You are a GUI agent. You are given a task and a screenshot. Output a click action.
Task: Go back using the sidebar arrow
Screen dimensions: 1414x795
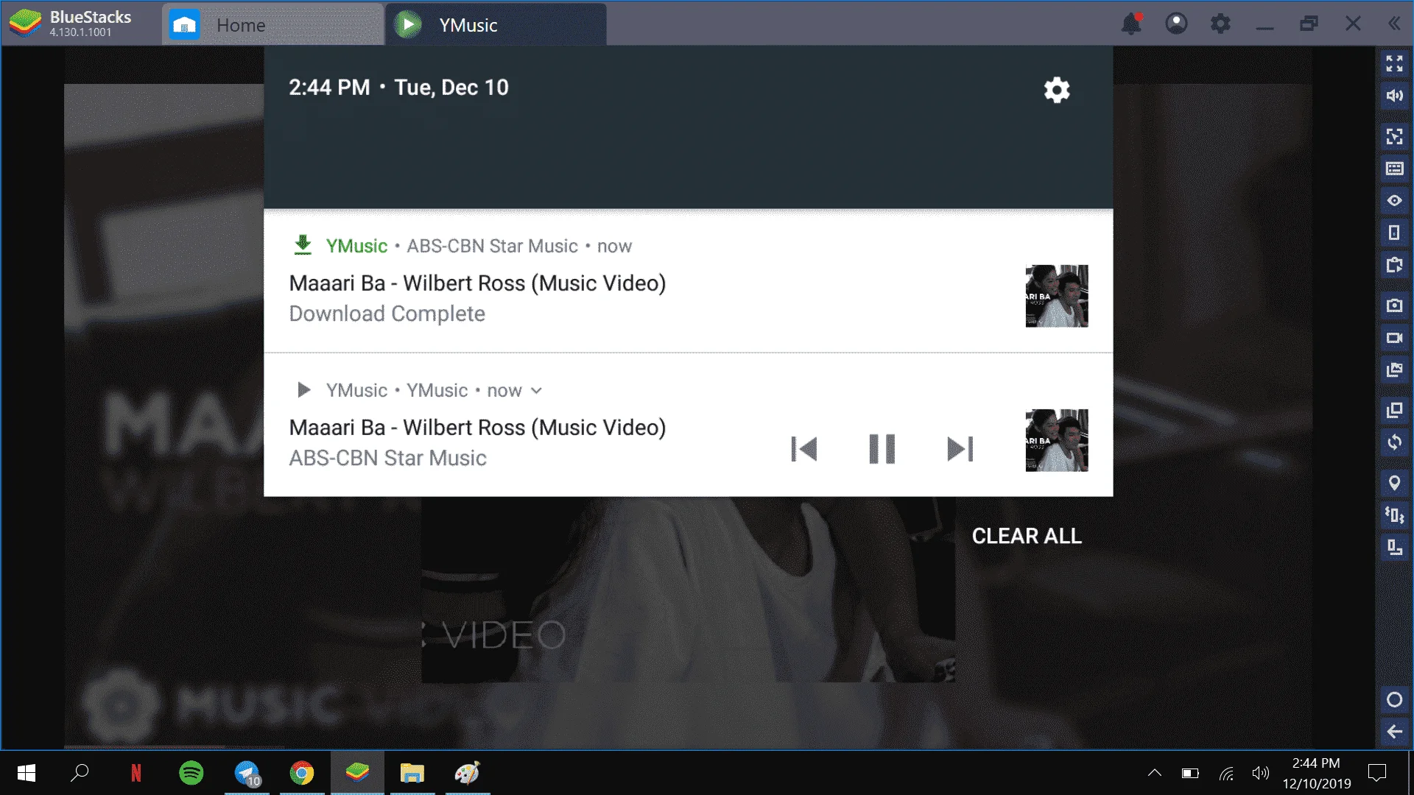(x=1394, y=732)
